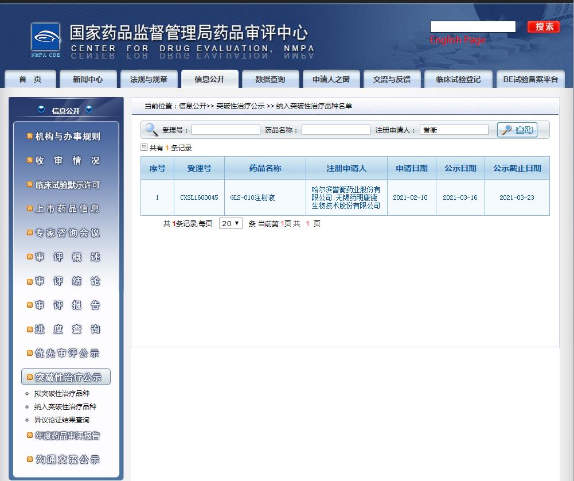
Task: Click the magnifier query button 查询
Action: pos(517,130)
